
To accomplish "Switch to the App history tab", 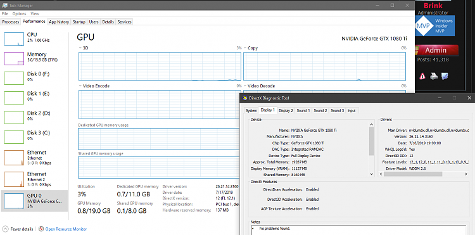I will [59, 22].
